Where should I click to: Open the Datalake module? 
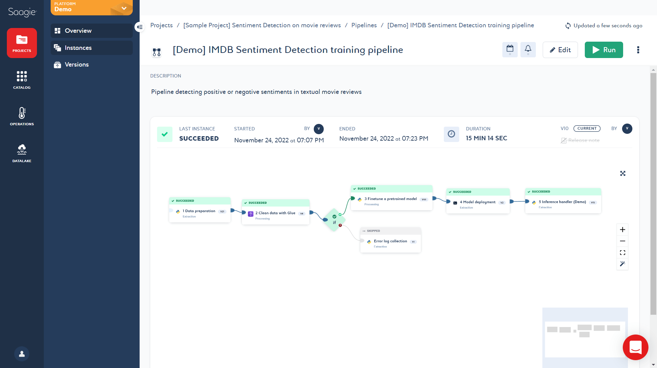tap(22, 153)
